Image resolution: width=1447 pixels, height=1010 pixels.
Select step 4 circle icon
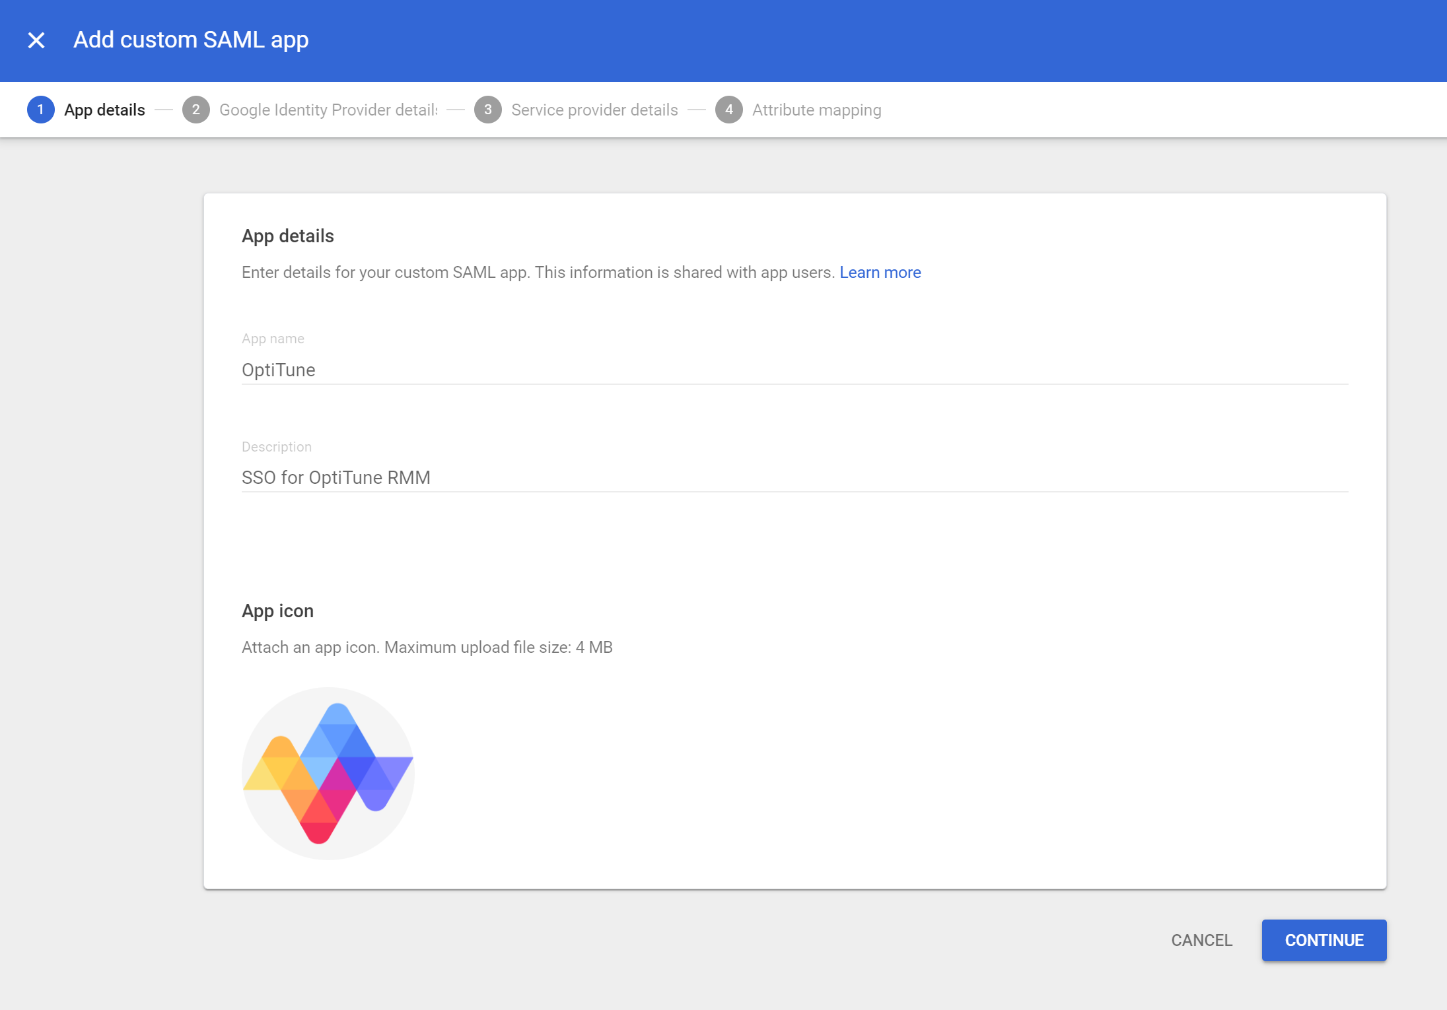[x=728, y=110]
